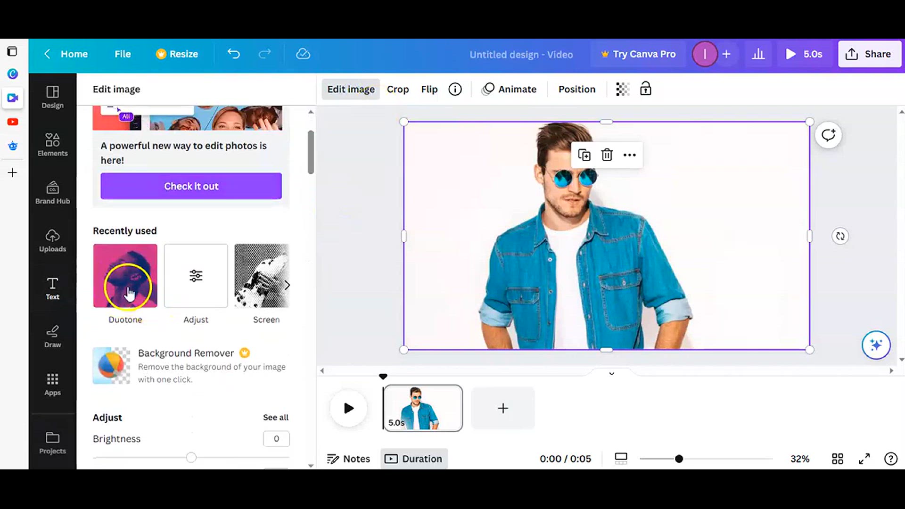Click the Untitled design - Video title
This screenshot has width=905, height=509.
coord(521,54)
